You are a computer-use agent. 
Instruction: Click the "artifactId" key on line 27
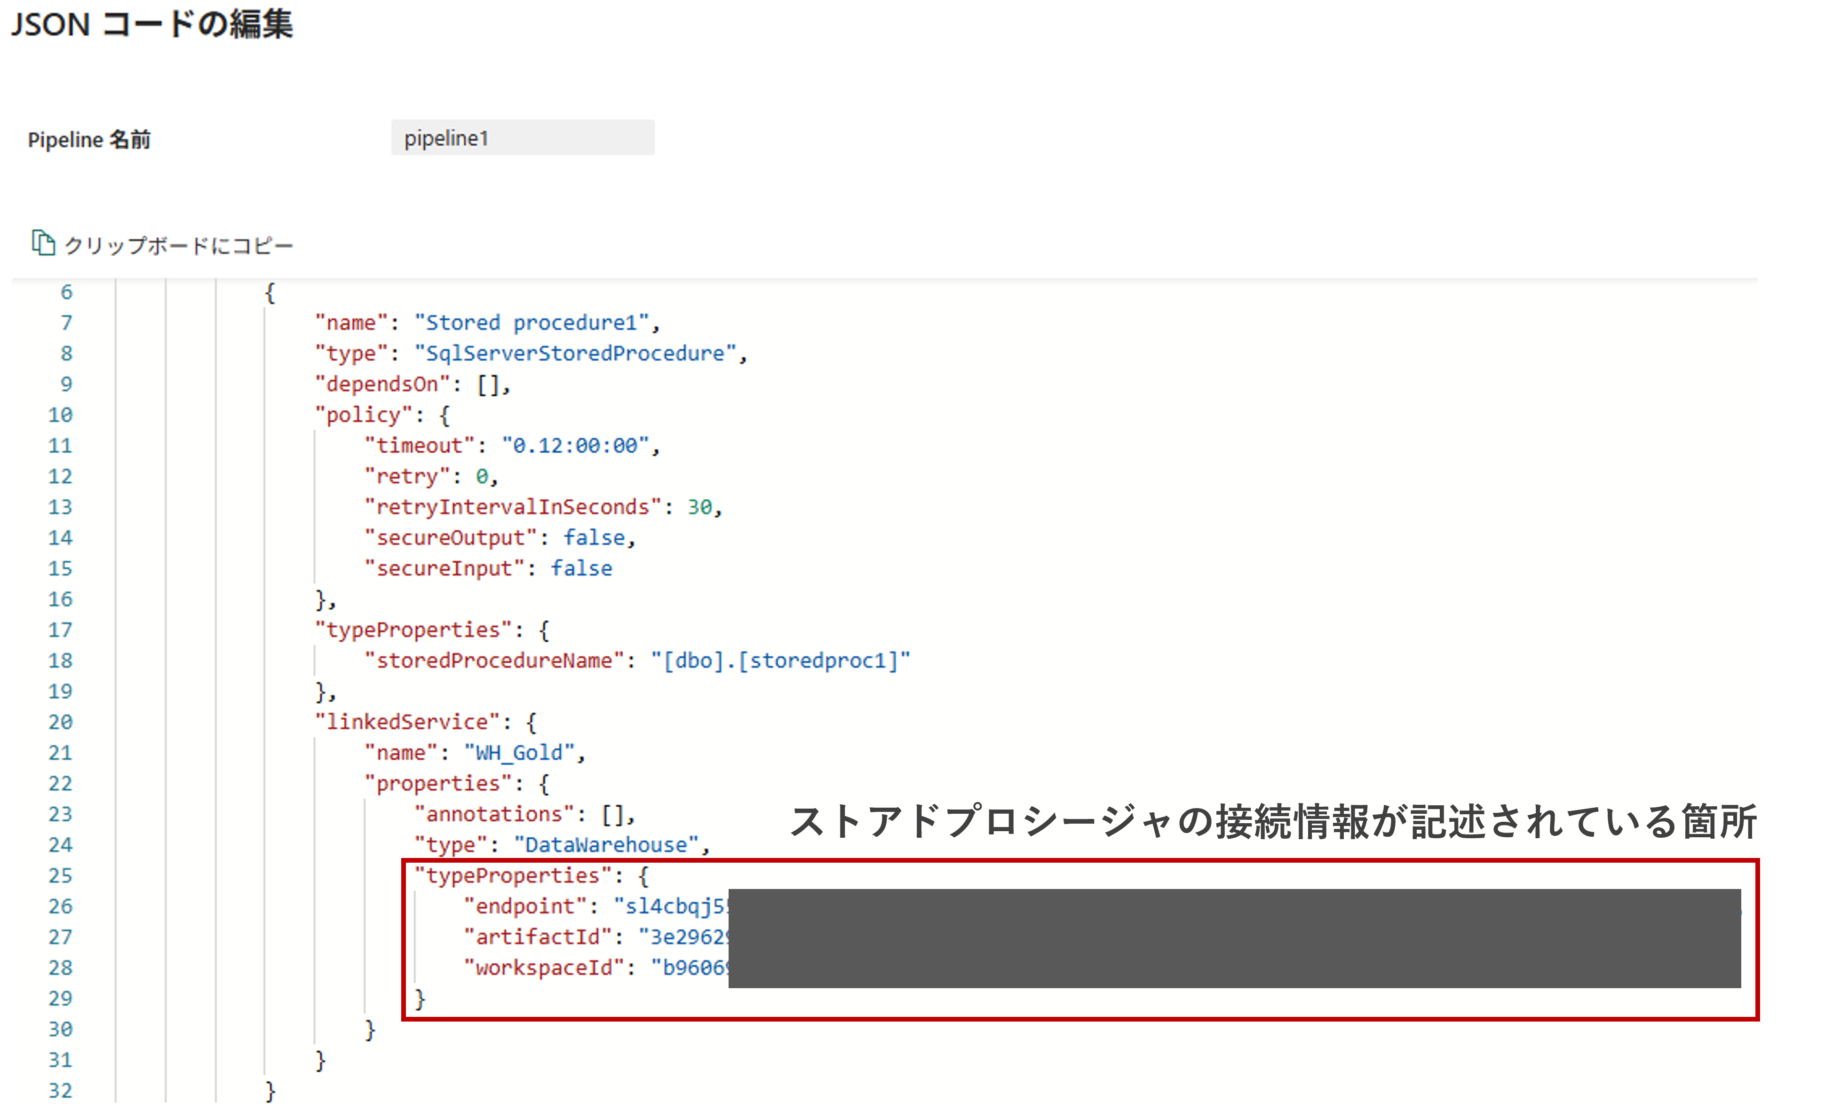[x=538, y=936]
